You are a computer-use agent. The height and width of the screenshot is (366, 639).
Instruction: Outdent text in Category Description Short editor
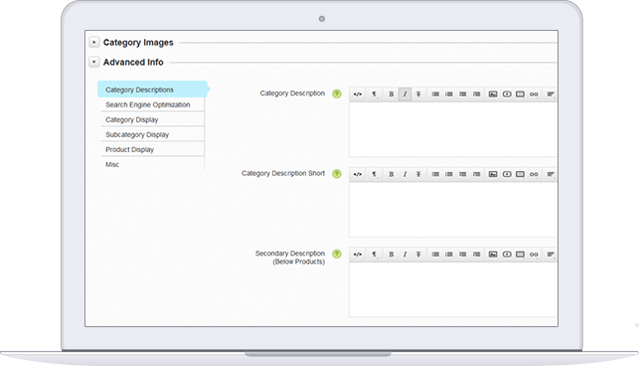coord(462,174)
